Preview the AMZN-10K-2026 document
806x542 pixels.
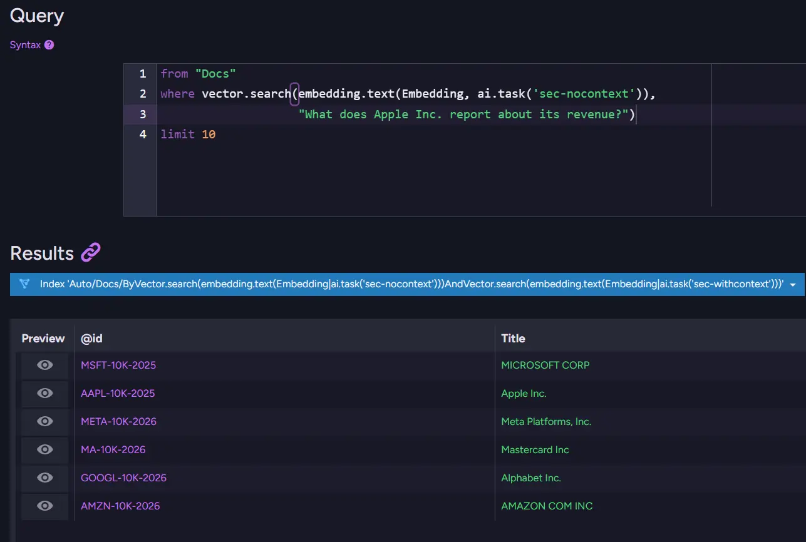pos(44,506)
